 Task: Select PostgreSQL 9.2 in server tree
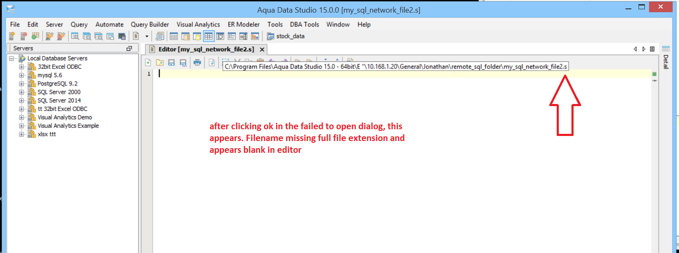point(57,83)
